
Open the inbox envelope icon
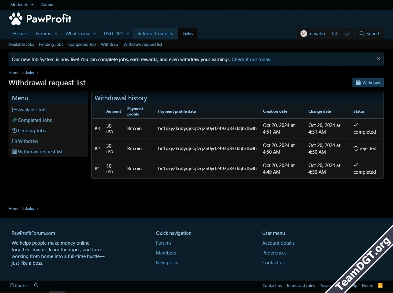(334, 34)
